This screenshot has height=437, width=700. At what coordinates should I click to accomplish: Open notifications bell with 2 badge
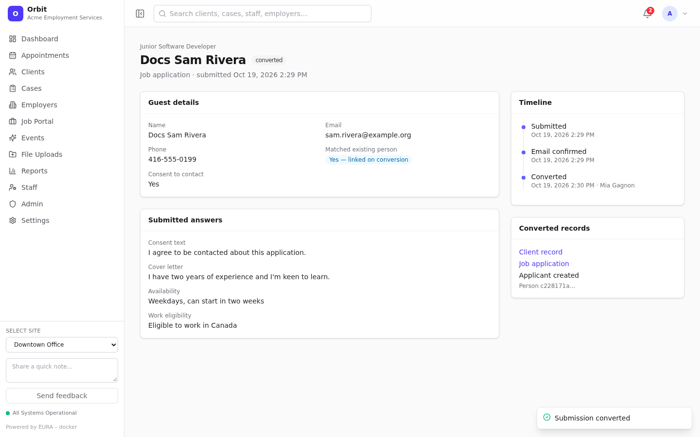(x=647, y=14)
